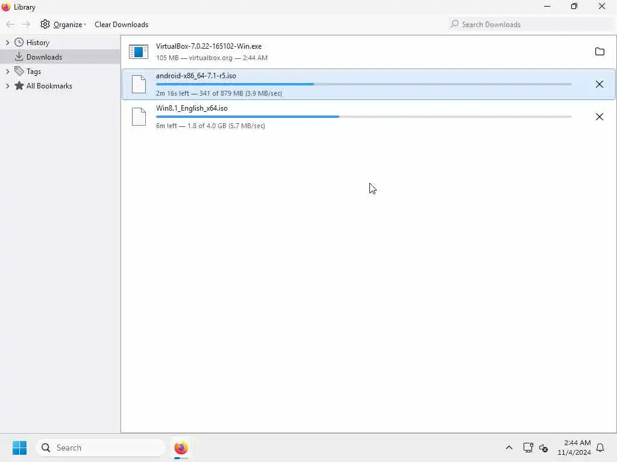Show hidden system tray icons
617x462 pixels.
pos(509,448)
